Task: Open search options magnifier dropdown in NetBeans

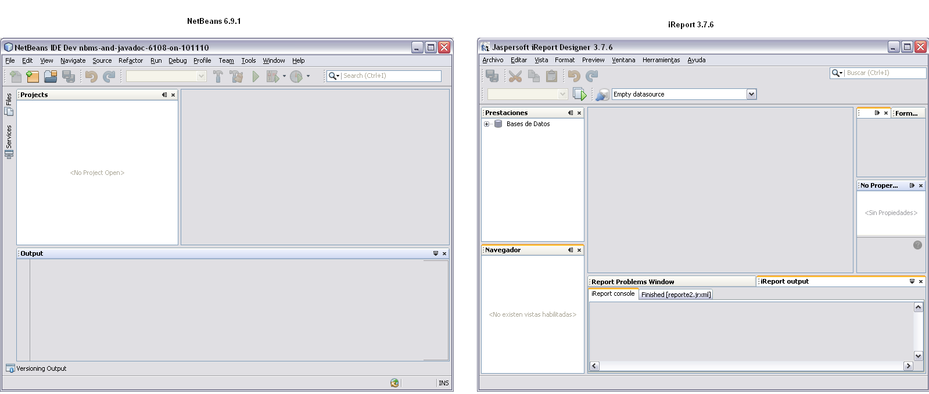Action: [x=333, y=76]
